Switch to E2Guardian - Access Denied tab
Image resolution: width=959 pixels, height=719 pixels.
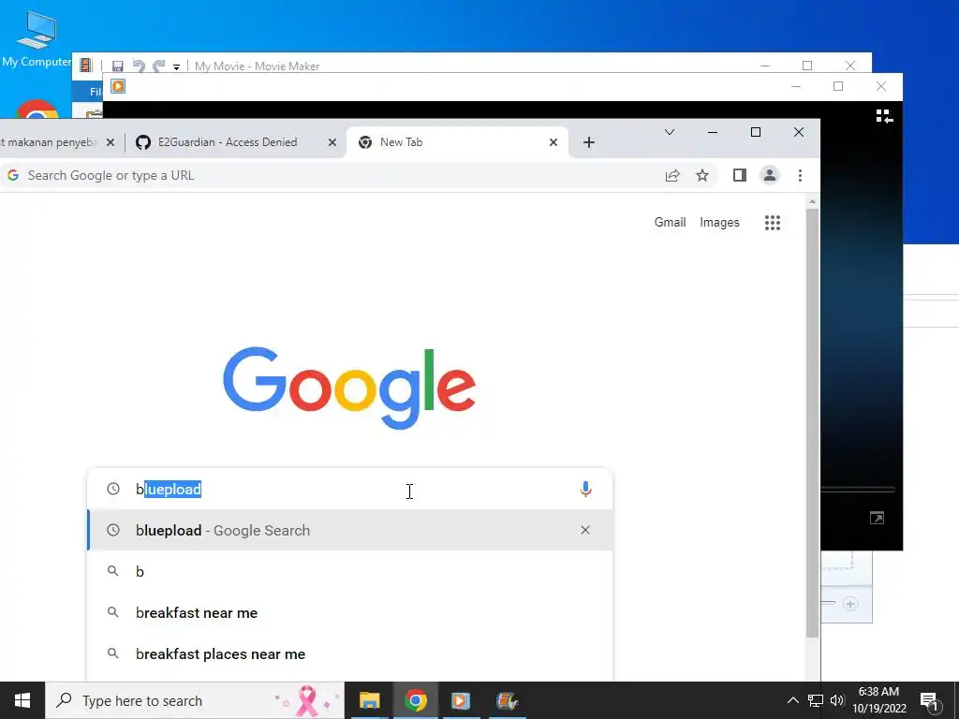236,142
